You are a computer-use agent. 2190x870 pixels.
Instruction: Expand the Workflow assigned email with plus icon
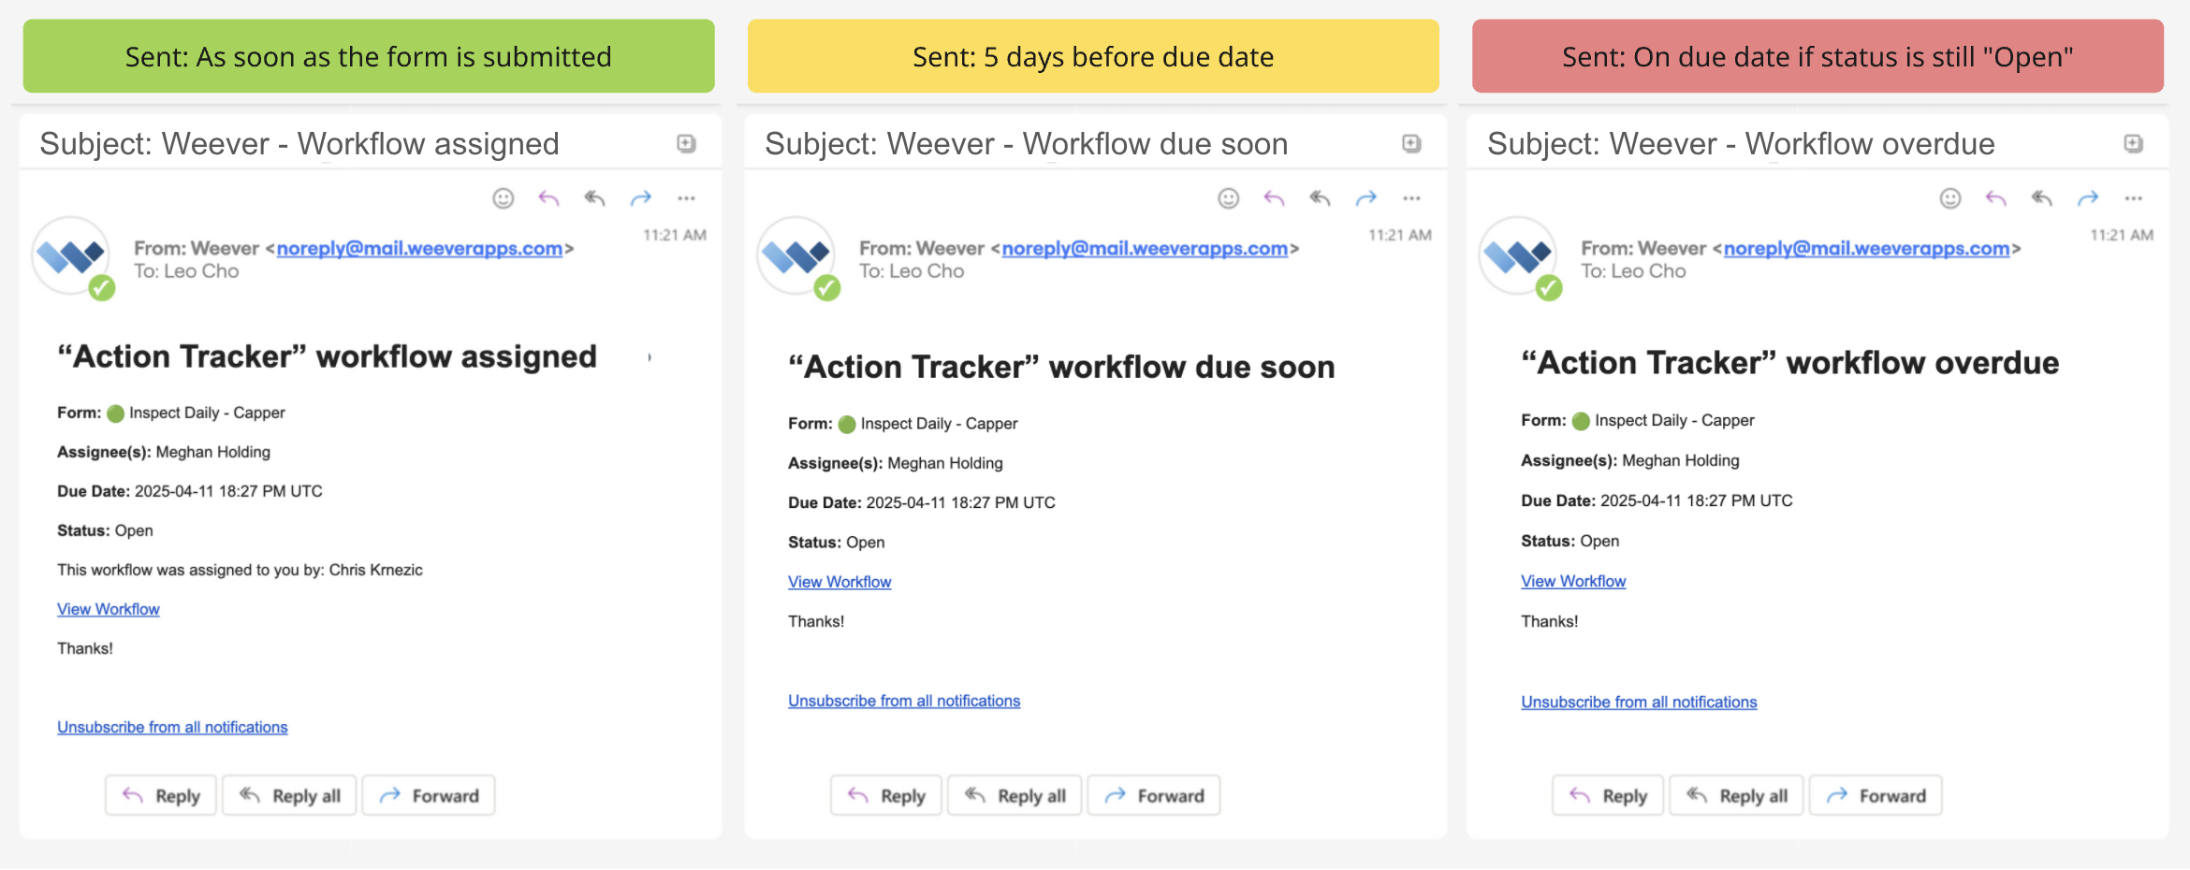point(686,143)
